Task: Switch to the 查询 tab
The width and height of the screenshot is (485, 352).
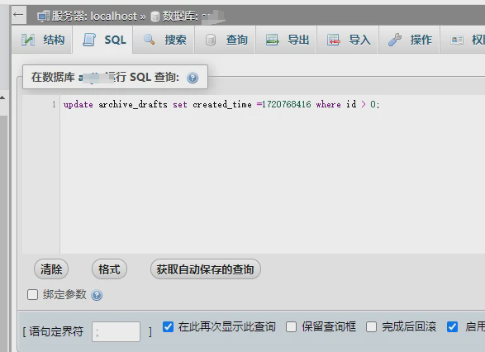Action: click(x=226, y=40)
